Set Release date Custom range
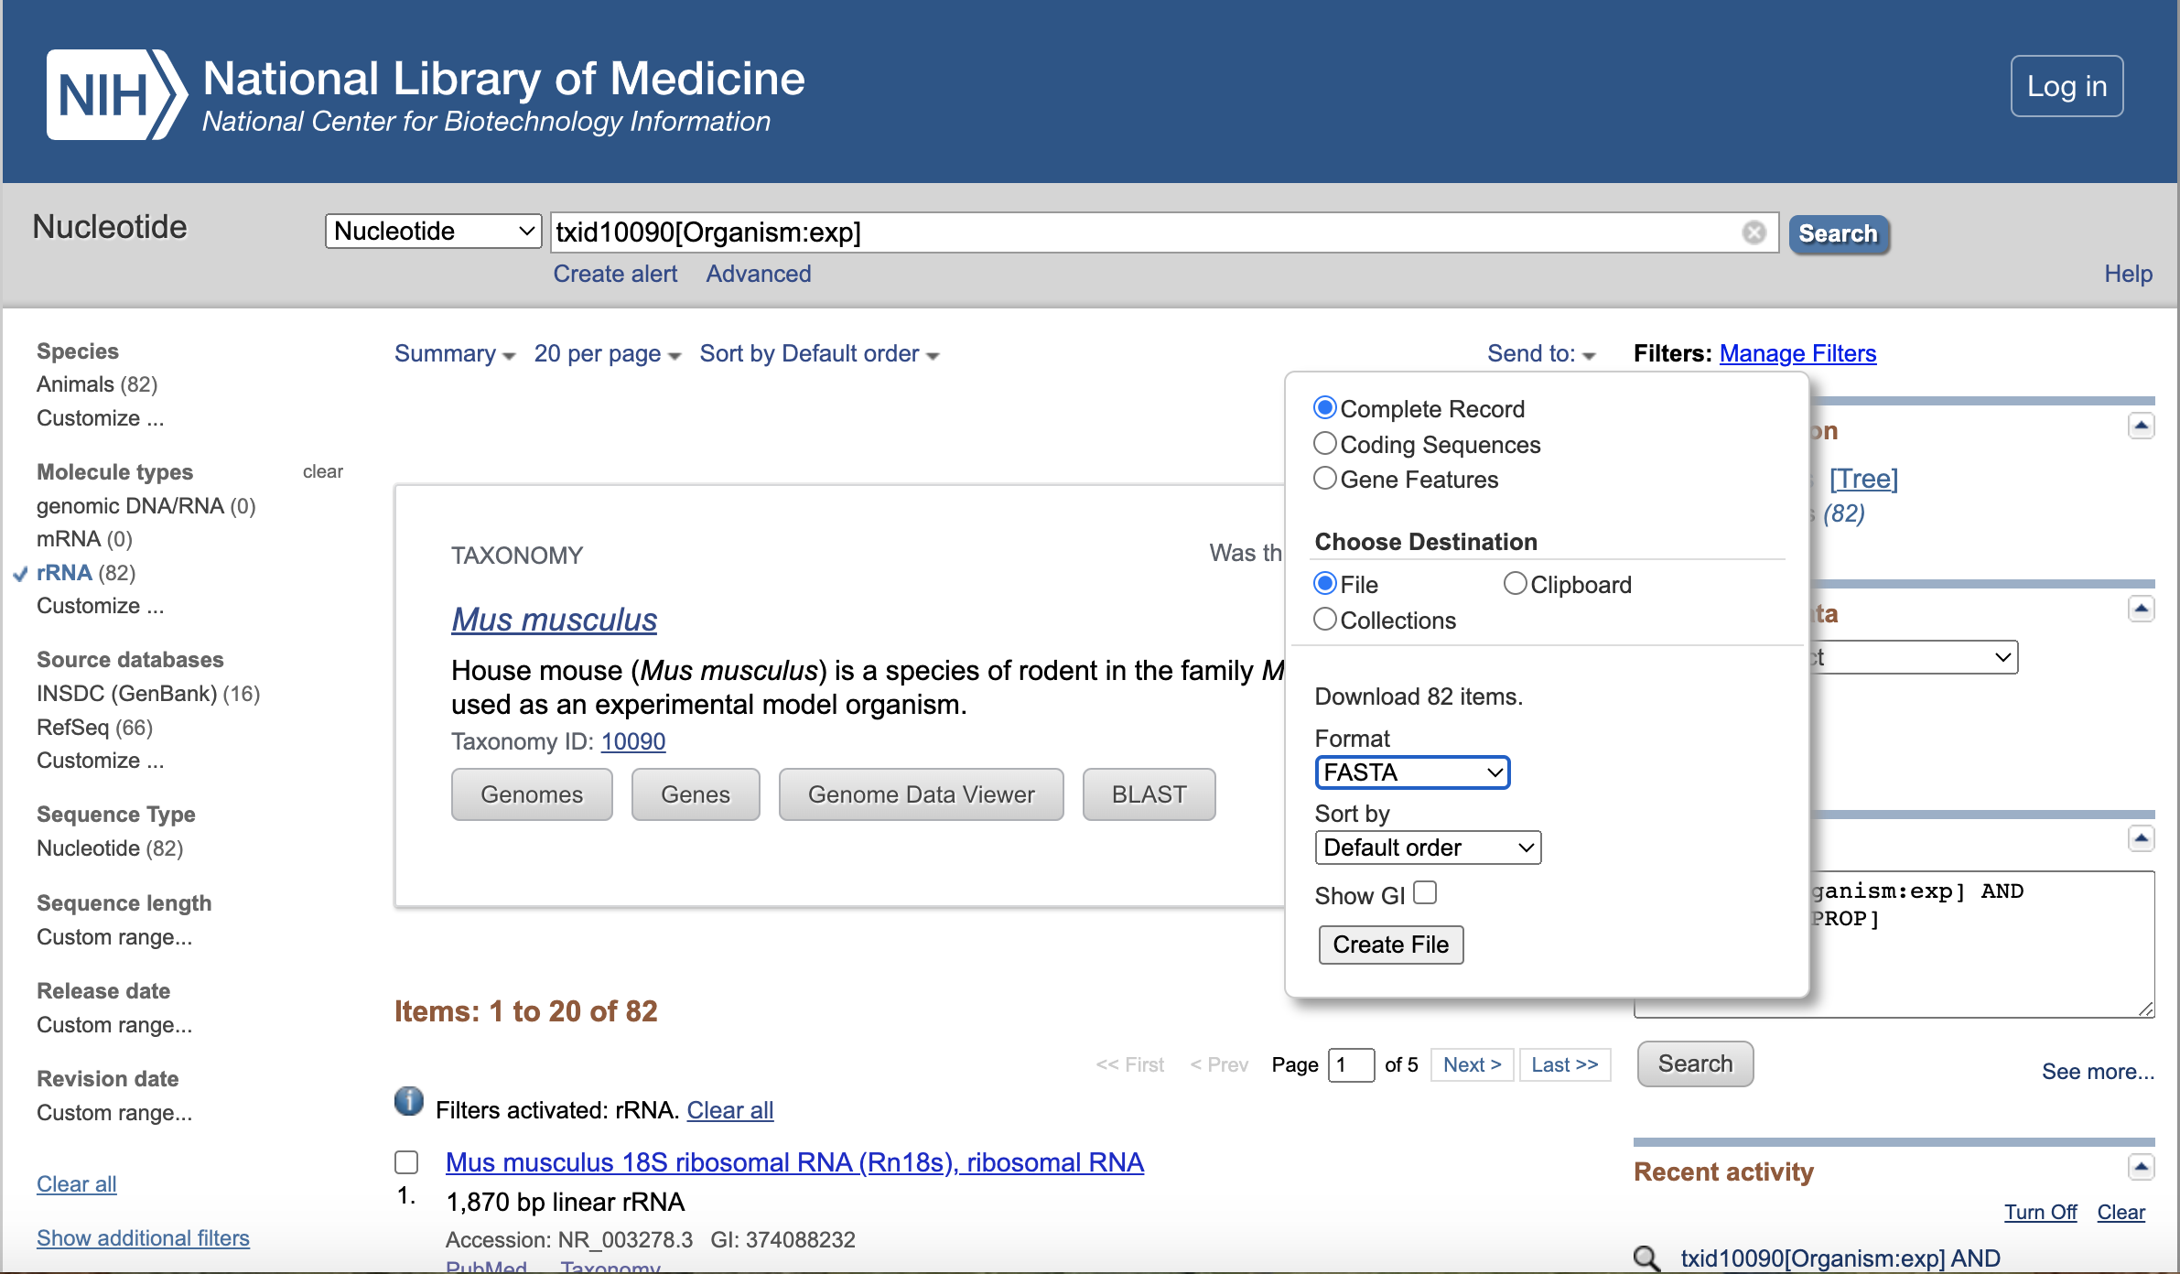The width and height of the screenshot is (2180, 1274). point(114,1025)
